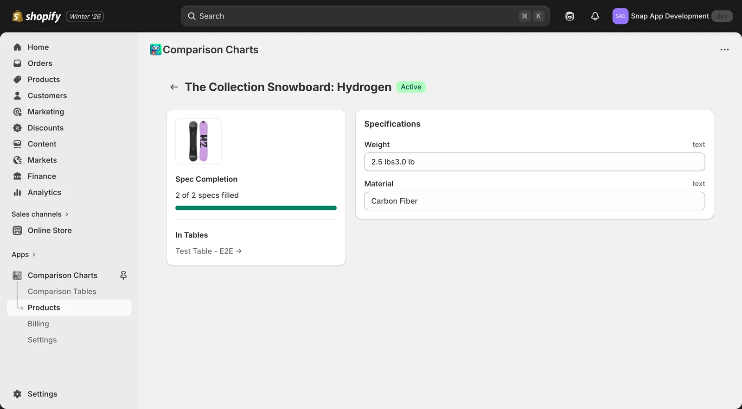The height and width of the screenshot is (409, 742).
Task: Click the "Spec Completion" heading
Action: coord(206,179)
